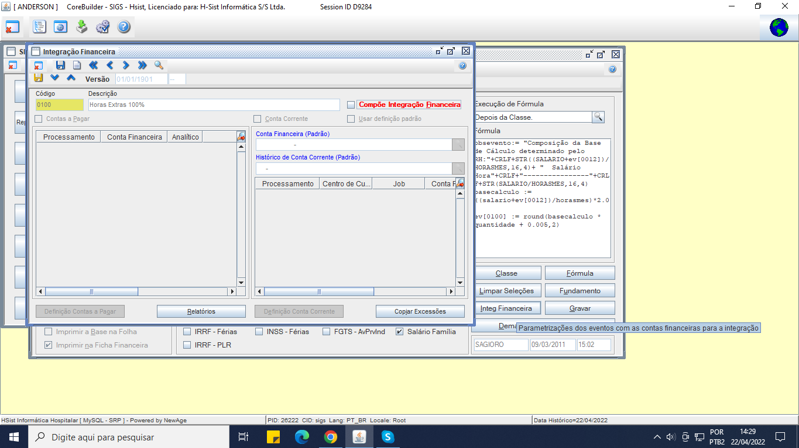Open help icon in Integração Financeira toolbar
This screenshot has width=799, height=448.
tap(462, 66)
